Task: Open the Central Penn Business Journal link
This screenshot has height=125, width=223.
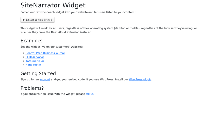Action: pyautogui.click(x=45, y=53)
